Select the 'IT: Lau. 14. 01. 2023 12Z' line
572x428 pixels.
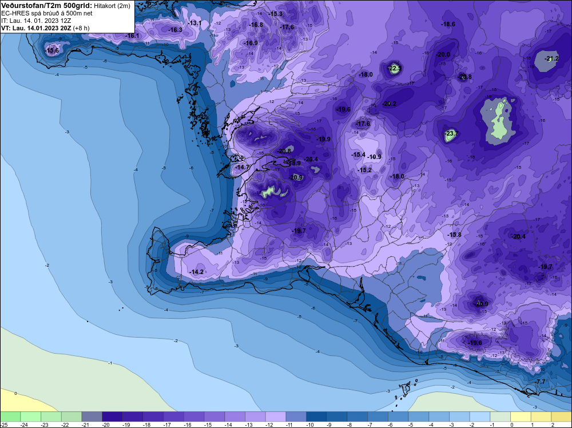click(x=36, y=21)
